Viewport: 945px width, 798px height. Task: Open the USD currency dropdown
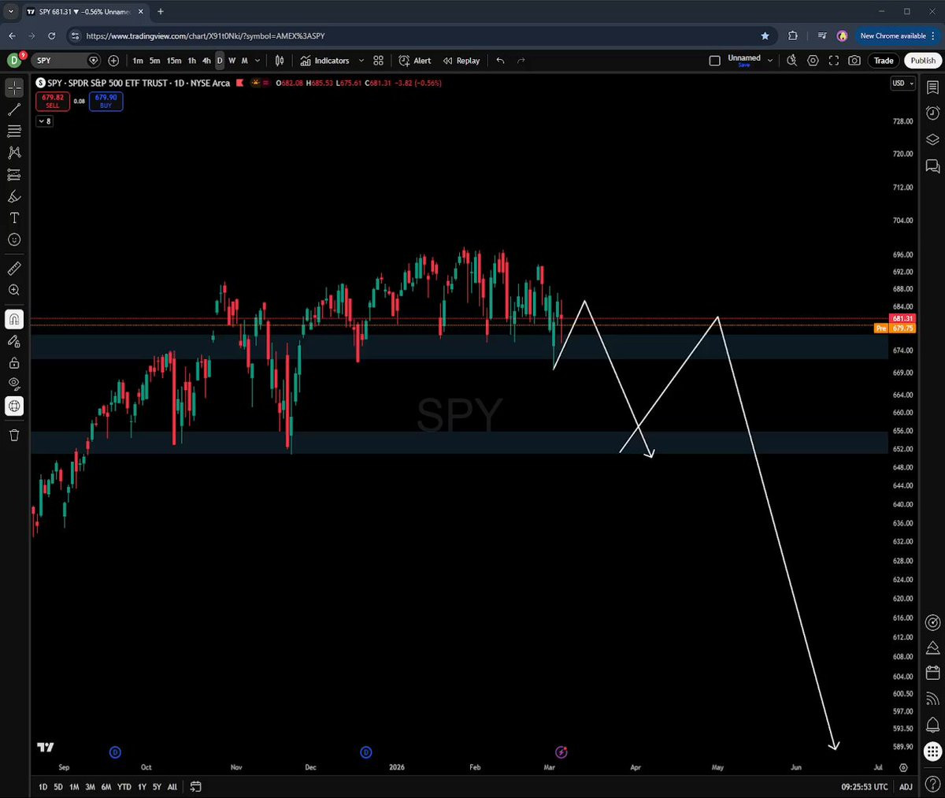coord(902,84)
